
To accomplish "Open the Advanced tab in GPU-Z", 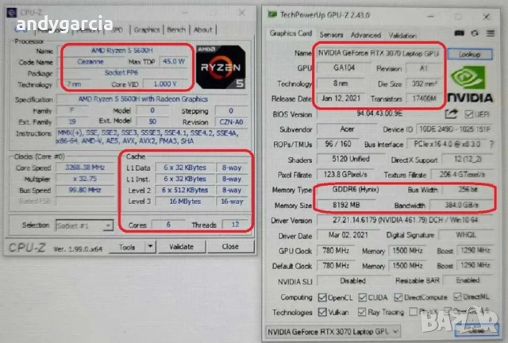I will (x=365, y=35).
